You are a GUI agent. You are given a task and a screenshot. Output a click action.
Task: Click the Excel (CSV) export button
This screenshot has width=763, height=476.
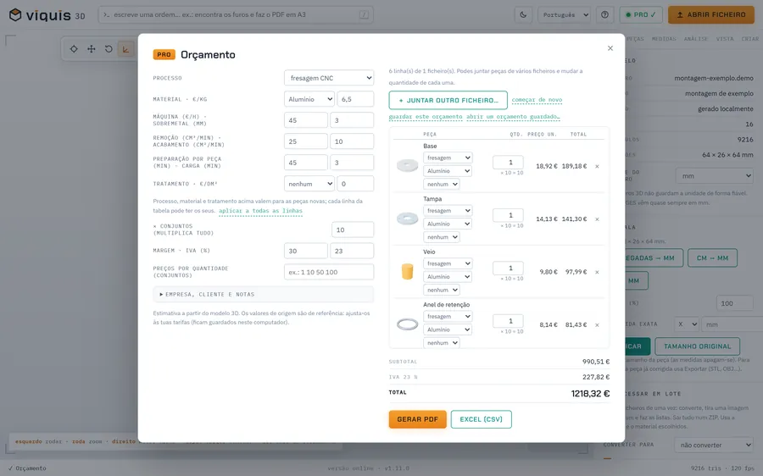(481, 419)
